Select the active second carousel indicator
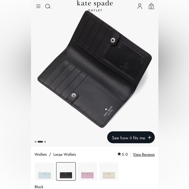 40,142
